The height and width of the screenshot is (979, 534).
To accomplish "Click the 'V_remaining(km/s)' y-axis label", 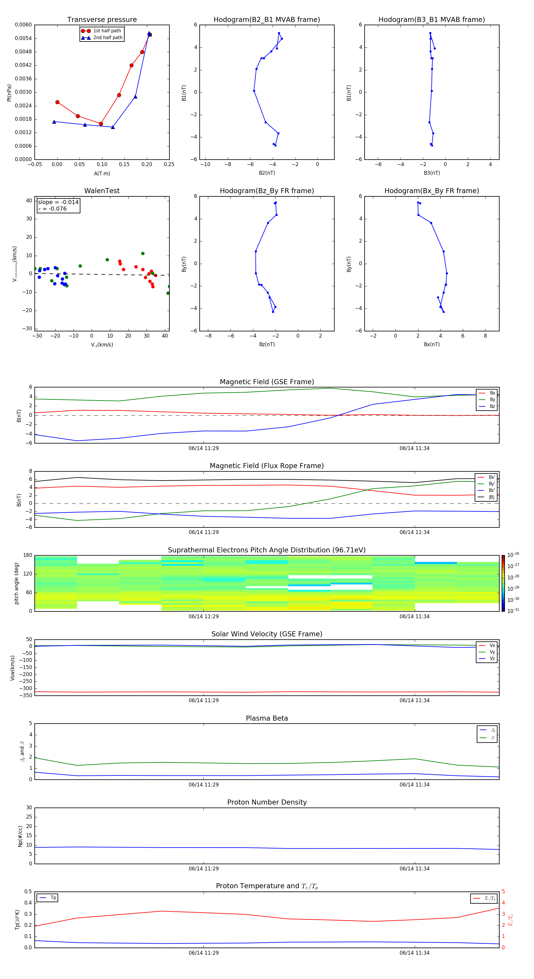I will [x=15, y=264].
